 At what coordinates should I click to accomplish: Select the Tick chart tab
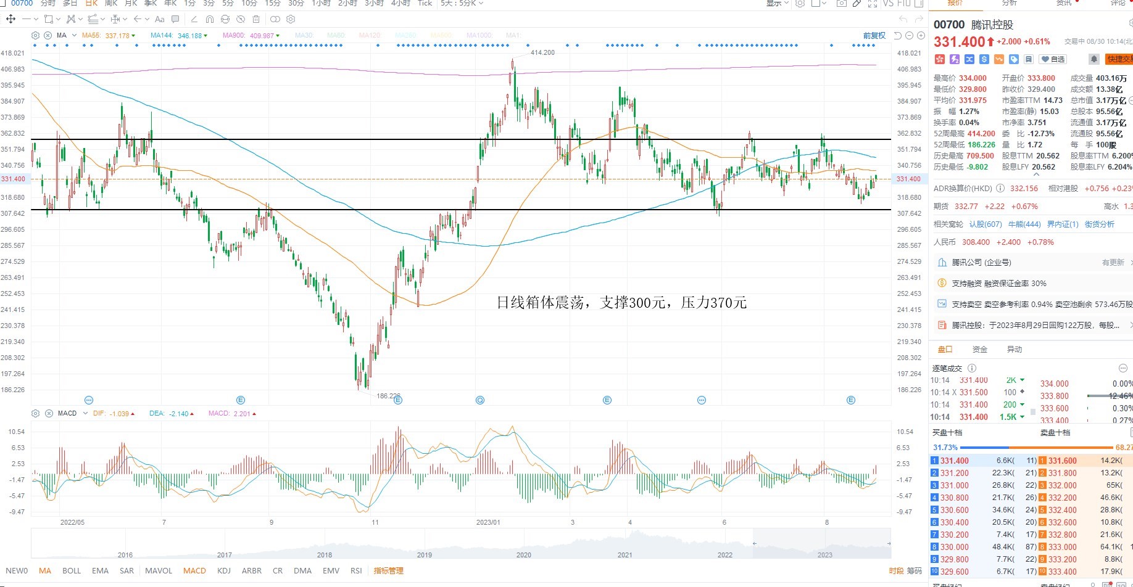(425, 3)
